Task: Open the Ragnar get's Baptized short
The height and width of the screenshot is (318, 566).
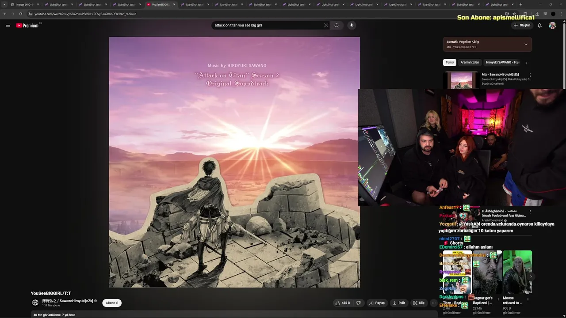Action: [x=487, y=272]
